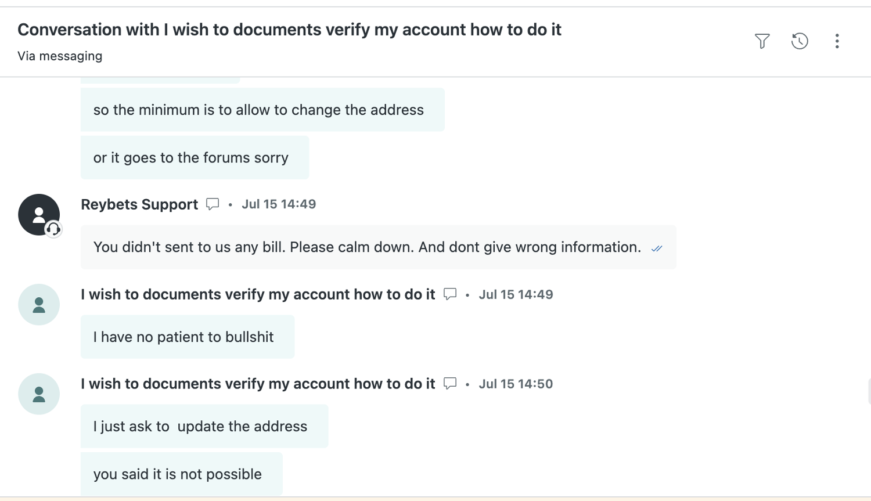Image resolution: width=871 pixels, height=501 pixels.
Task: Click the chat bubble icon before Jul 15 14:50
Action: click(x=450, y=384)
